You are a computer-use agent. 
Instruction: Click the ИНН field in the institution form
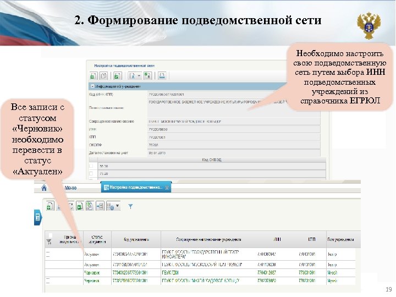point(234,129)
